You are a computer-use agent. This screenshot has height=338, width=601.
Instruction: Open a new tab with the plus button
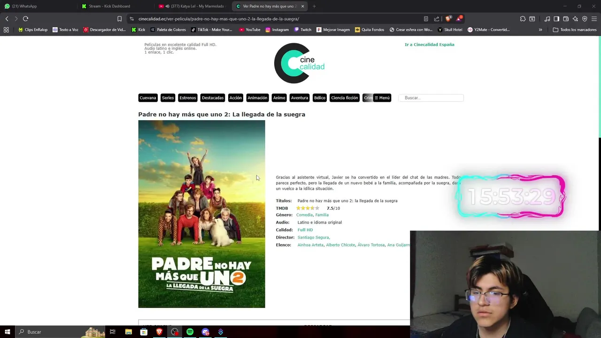point(314,6)
